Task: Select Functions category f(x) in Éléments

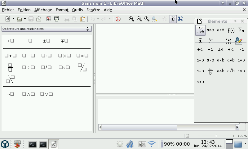Action: pyautogui.click(x=231, y=30)
